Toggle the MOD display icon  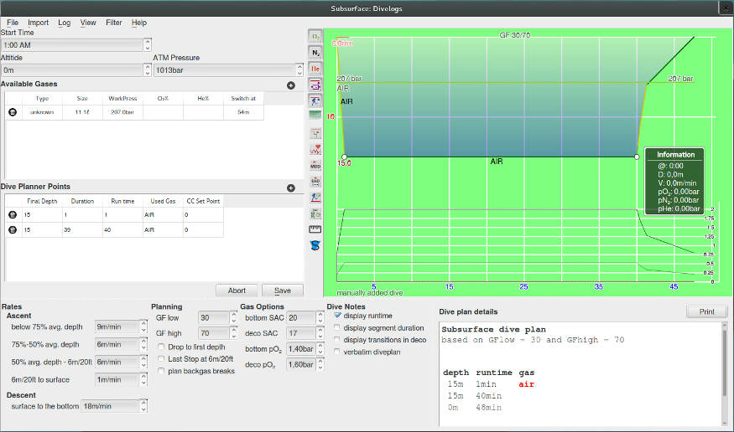click(316, 165)
